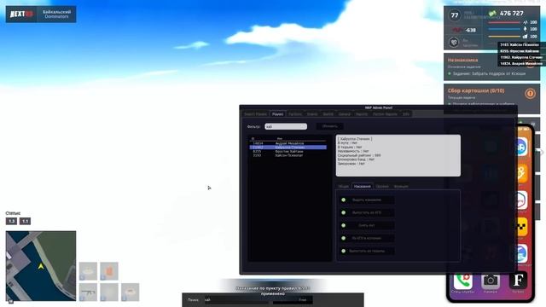Click the 'Байкальский' server name label
The height and width of the screenshot is (307, 546).
tap(57, 12)
